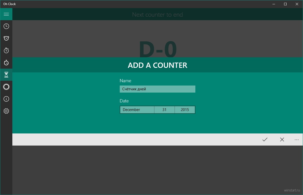Show the info about page
The image size is (303, 195).
(x=6, y=99)
